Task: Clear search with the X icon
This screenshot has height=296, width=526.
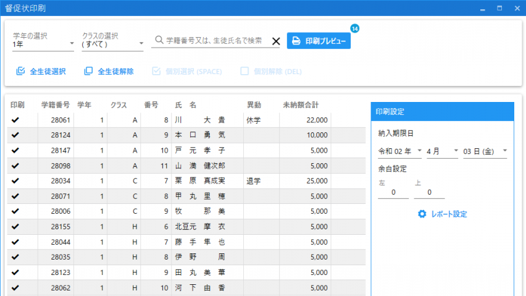Action: coord(276,41)
